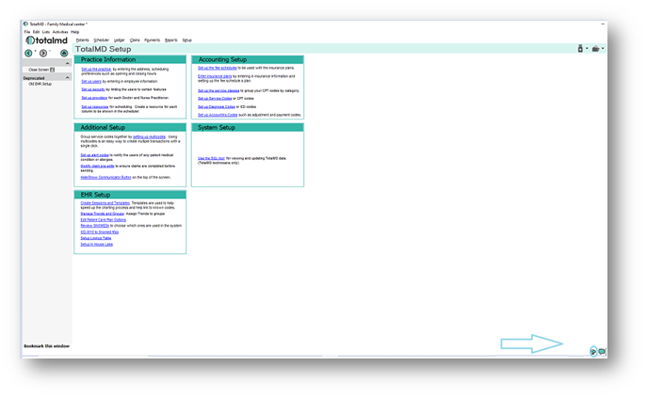Collapse the Deprecated section chevron
The width and height of the screenshot is (647, 398).
(68, 77)
